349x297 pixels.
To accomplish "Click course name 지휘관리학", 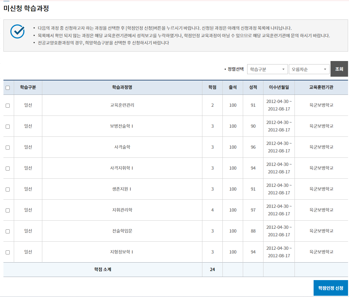I will coord(122,210).
